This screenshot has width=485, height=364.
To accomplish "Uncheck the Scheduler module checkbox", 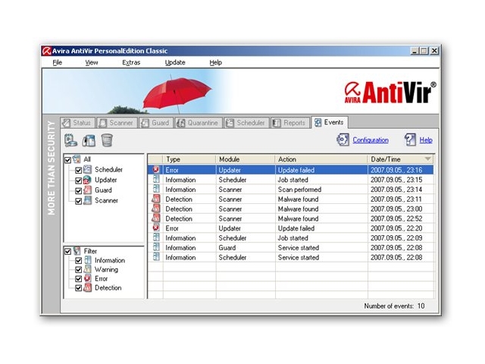I will point(78,170).
